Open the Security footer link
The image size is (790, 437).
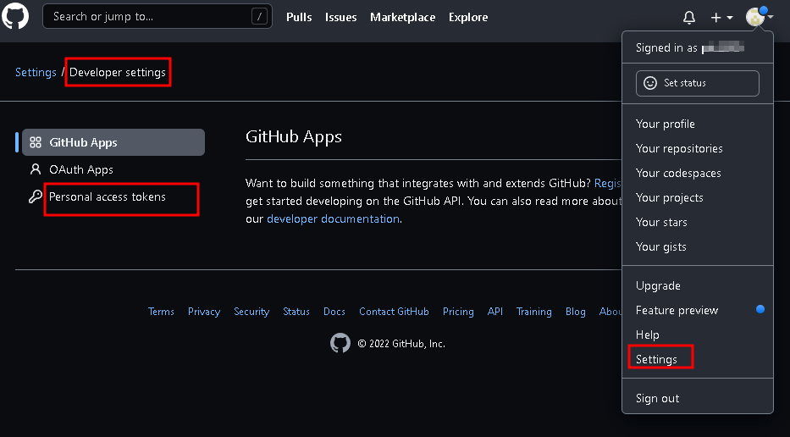click(251, 312)
